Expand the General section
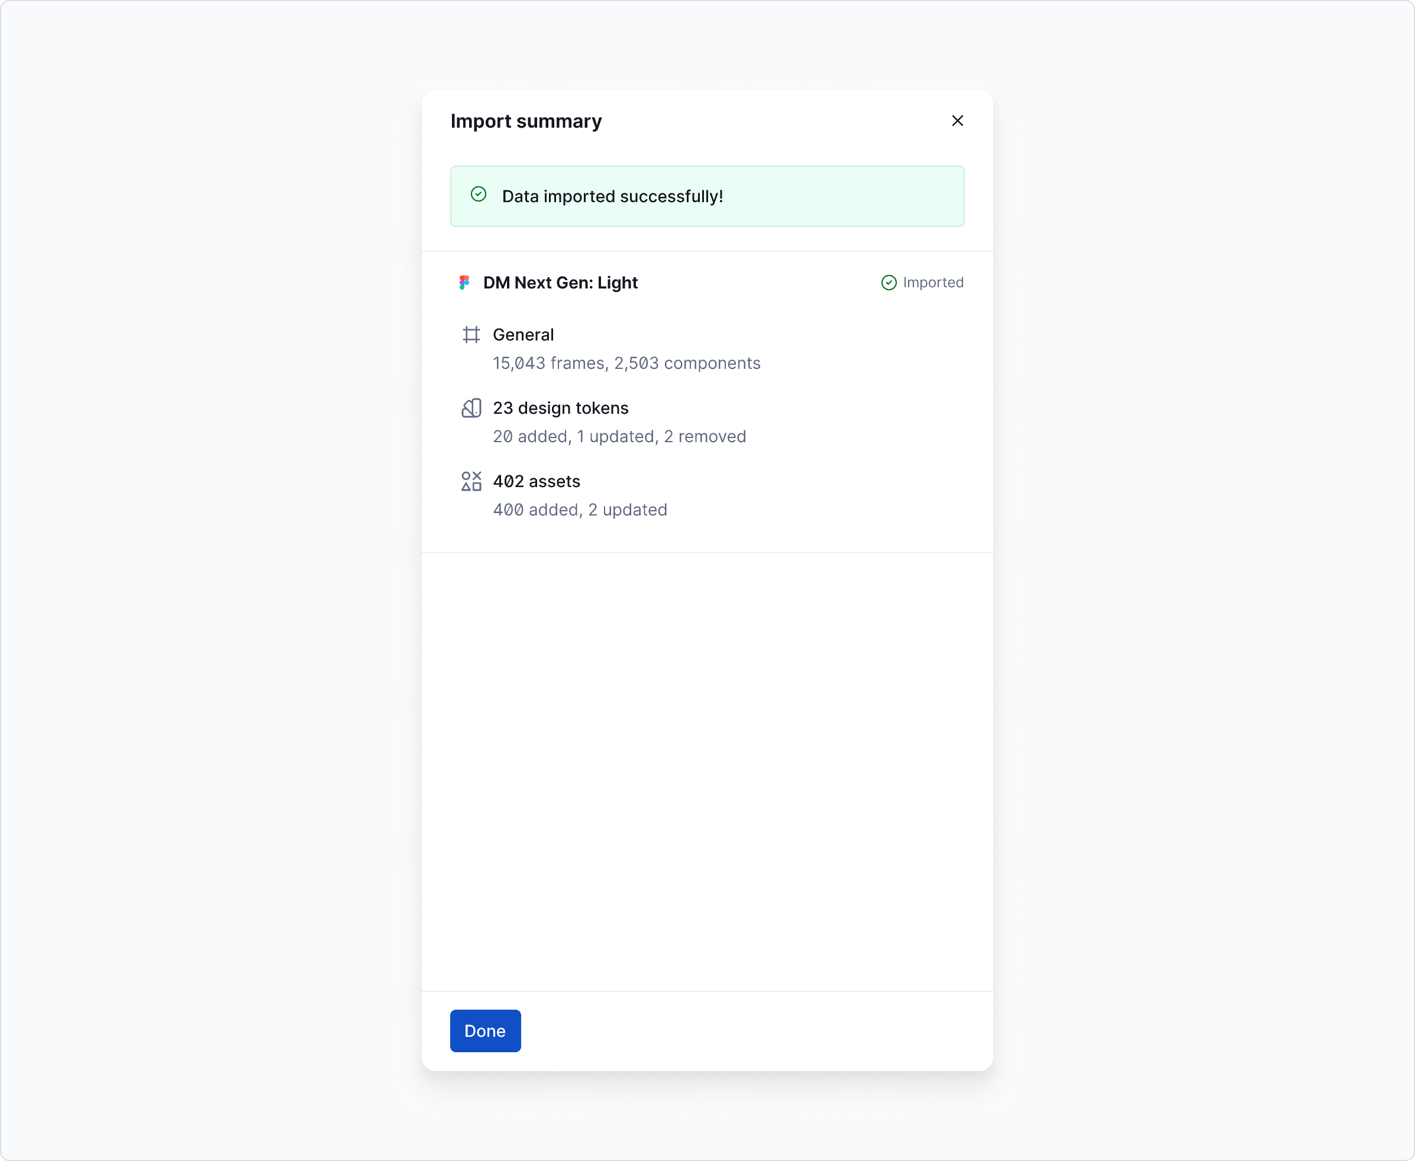The height and width of the screenshot is (1161, 1415). tap(523, 335)
